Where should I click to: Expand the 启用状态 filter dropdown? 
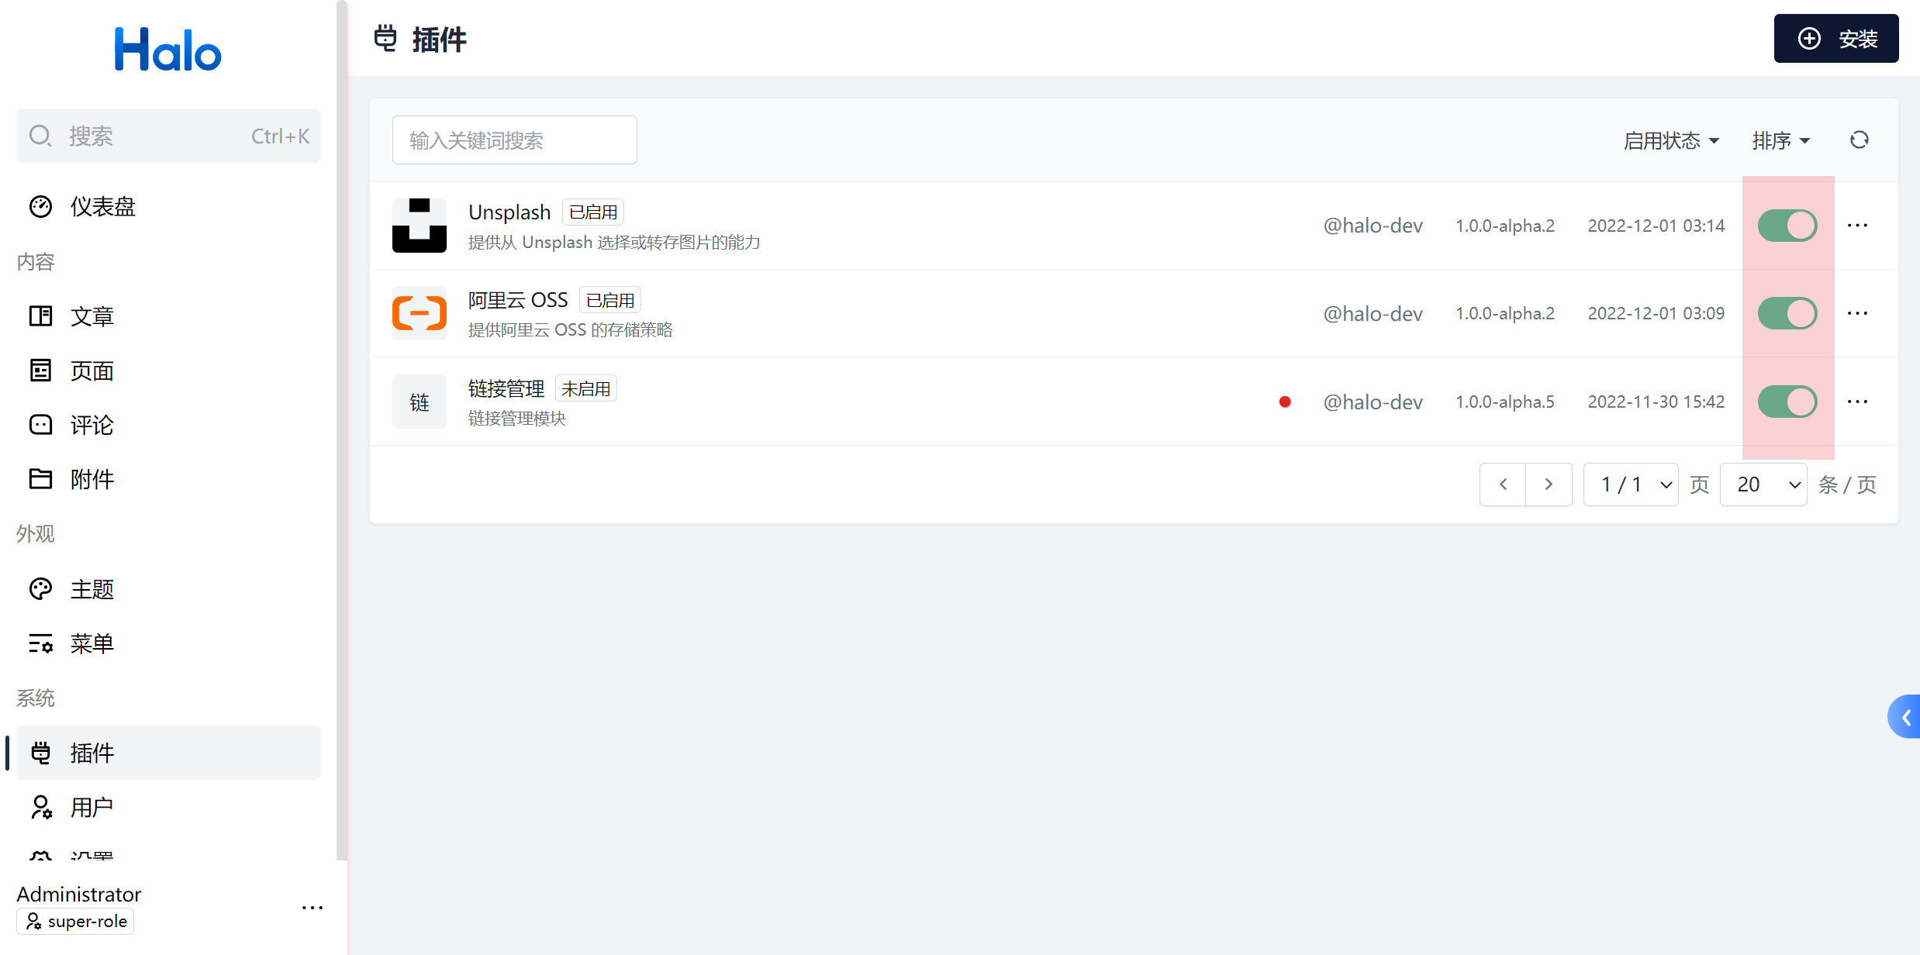pos(1671,140)
